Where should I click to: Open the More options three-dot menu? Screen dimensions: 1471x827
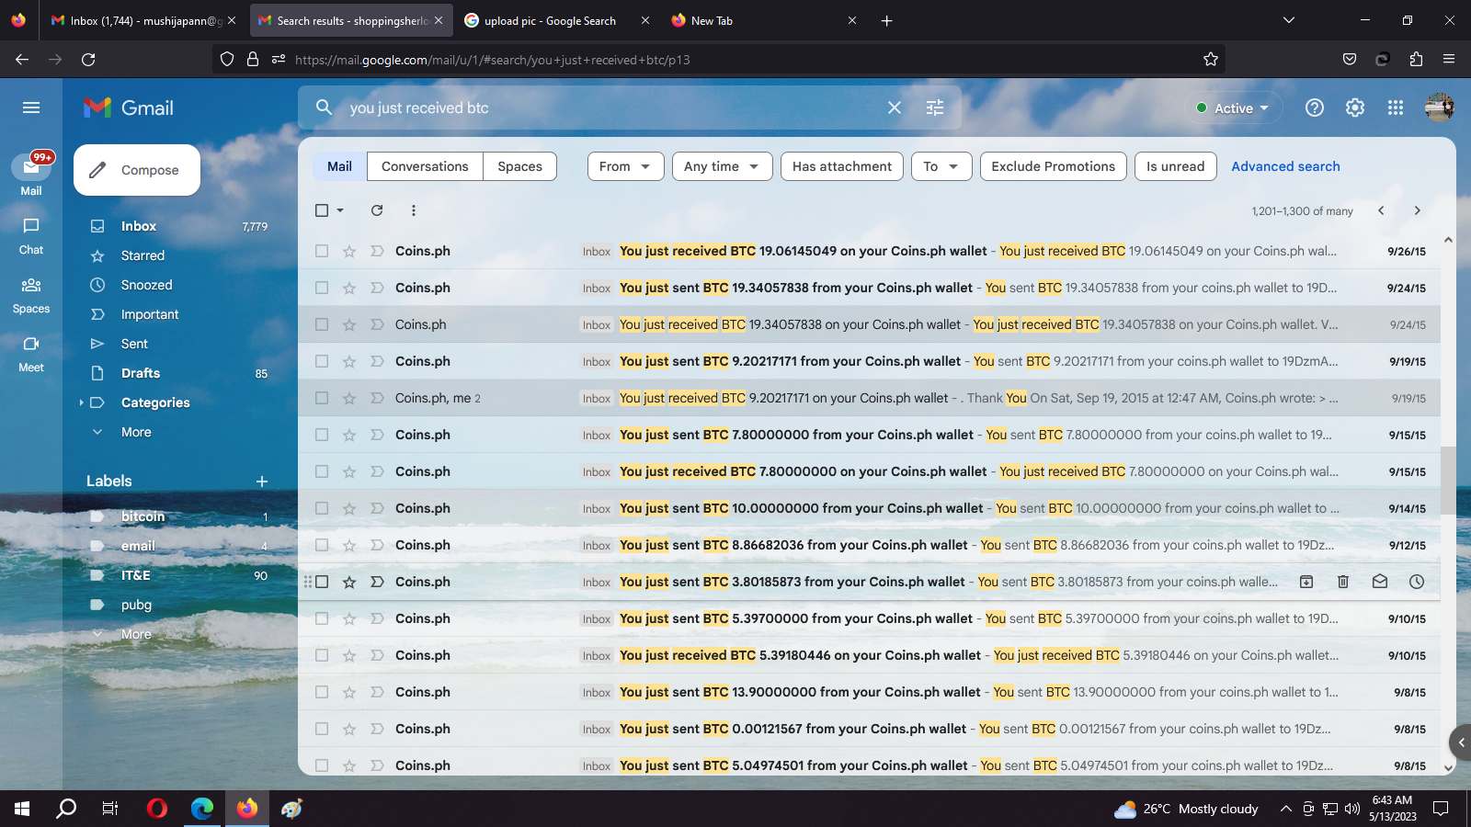click(414, 210)
